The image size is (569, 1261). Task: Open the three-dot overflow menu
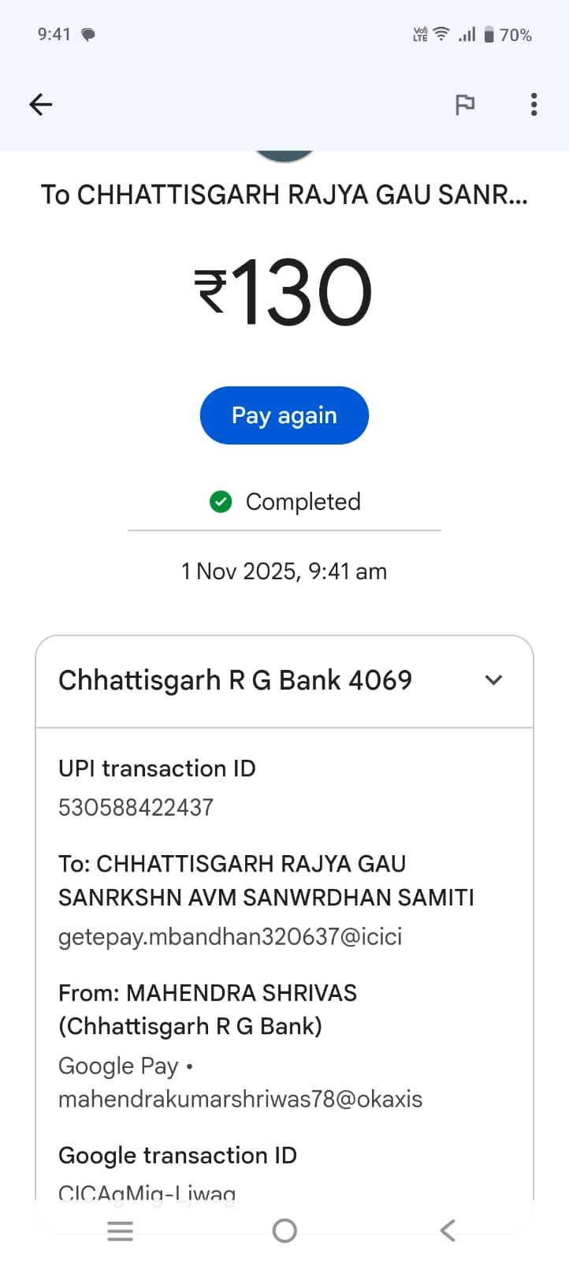pos(534,104)
